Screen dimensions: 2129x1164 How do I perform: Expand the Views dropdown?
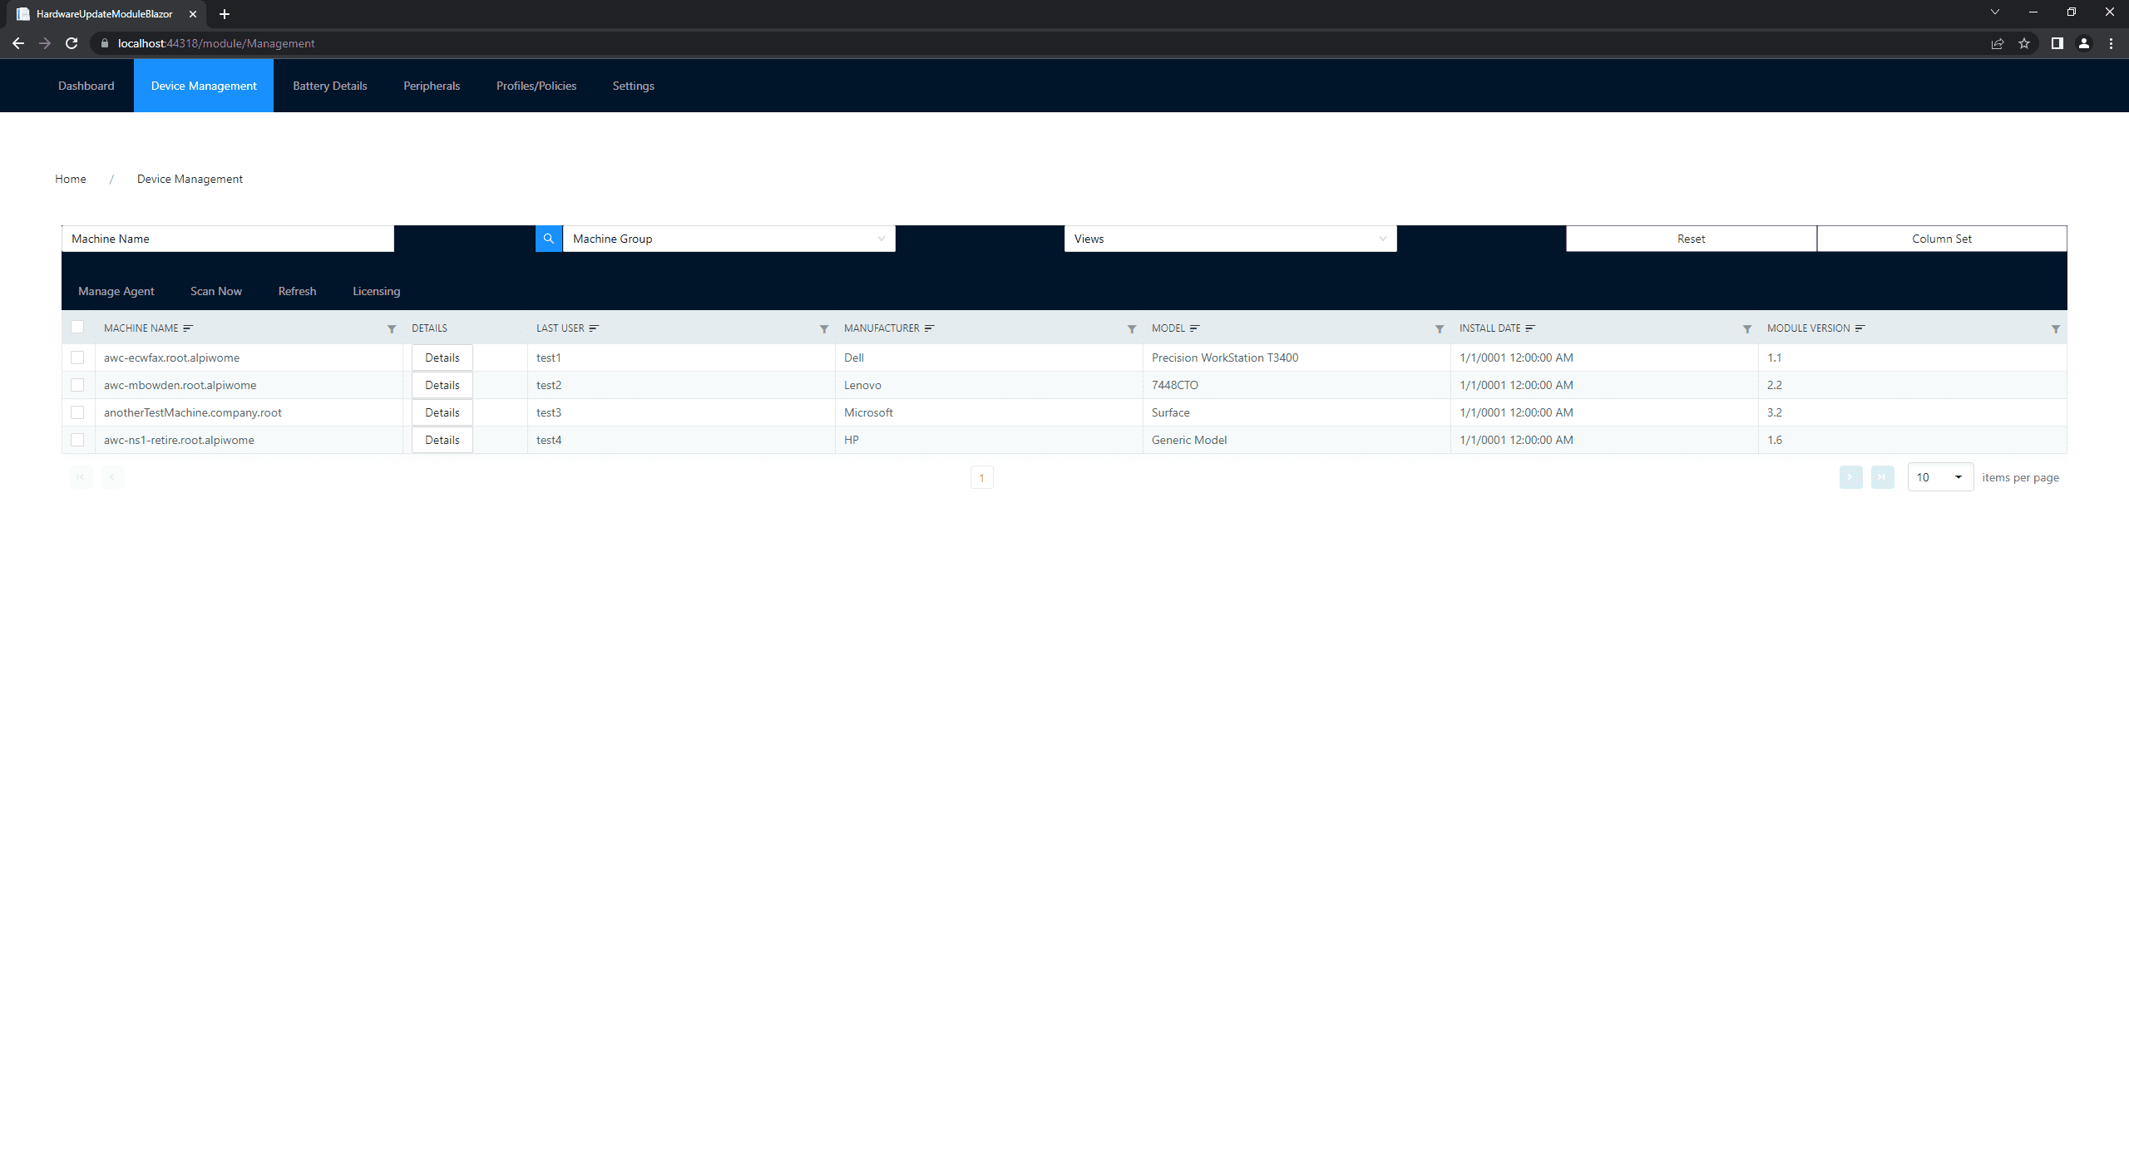(x=1230, y=239)
